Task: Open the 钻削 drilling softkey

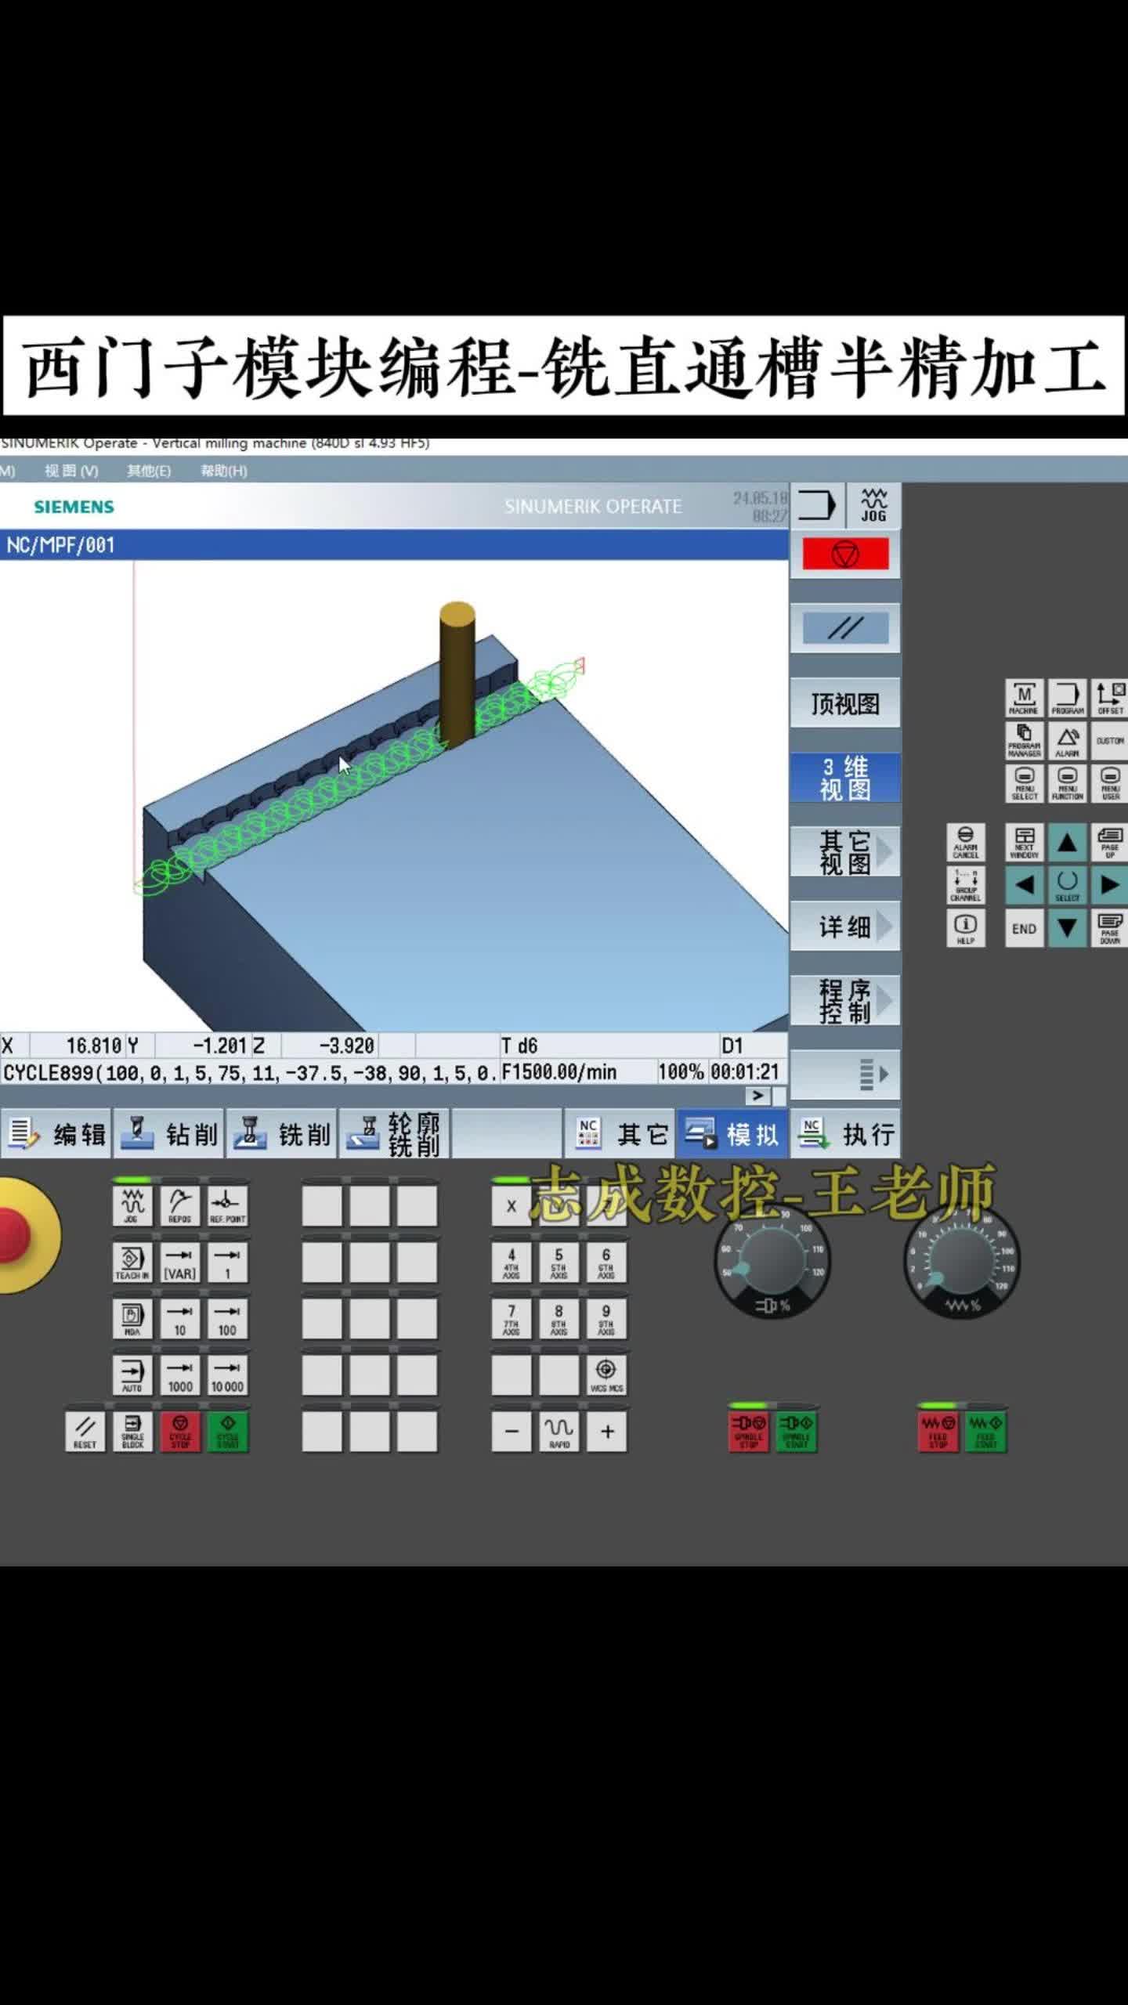Action: 169,1133
